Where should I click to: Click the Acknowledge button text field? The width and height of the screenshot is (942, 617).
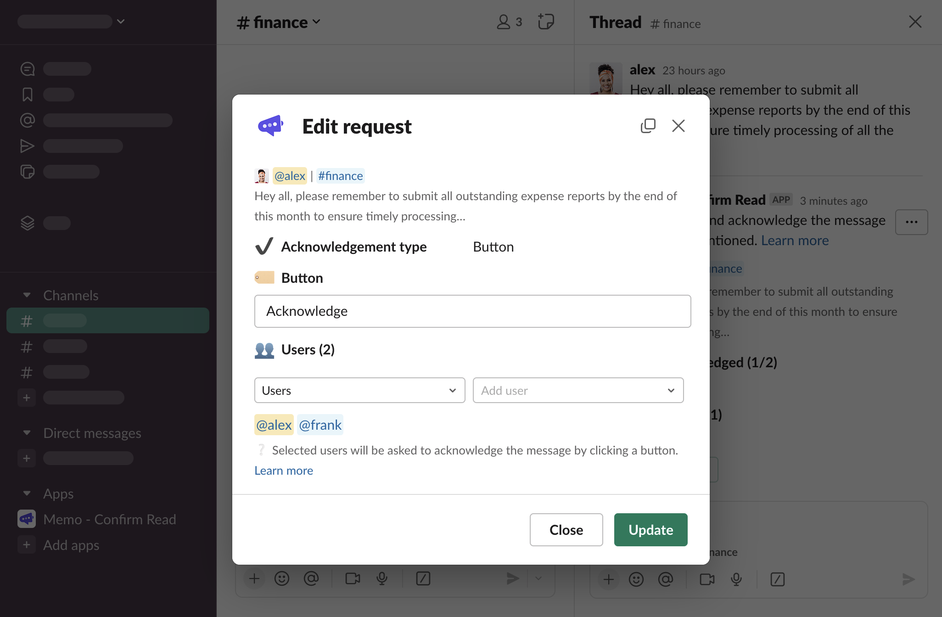[472, 311]
